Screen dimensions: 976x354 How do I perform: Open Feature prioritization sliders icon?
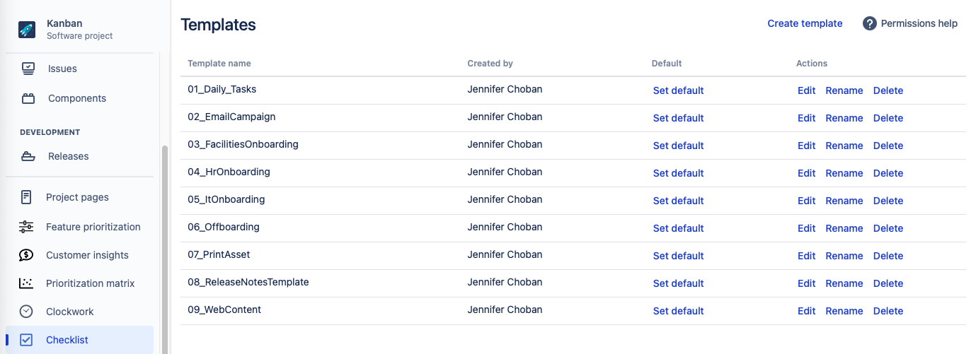[26, 227]
